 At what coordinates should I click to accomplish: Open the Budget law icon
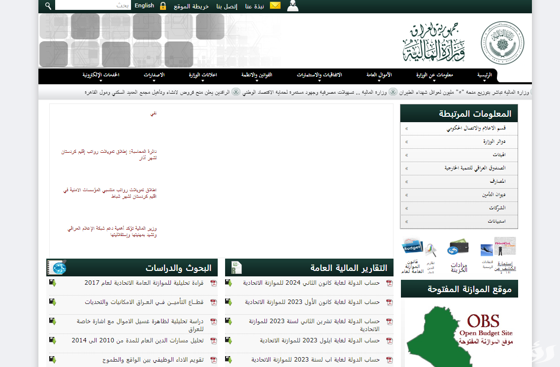click(412, 247)
